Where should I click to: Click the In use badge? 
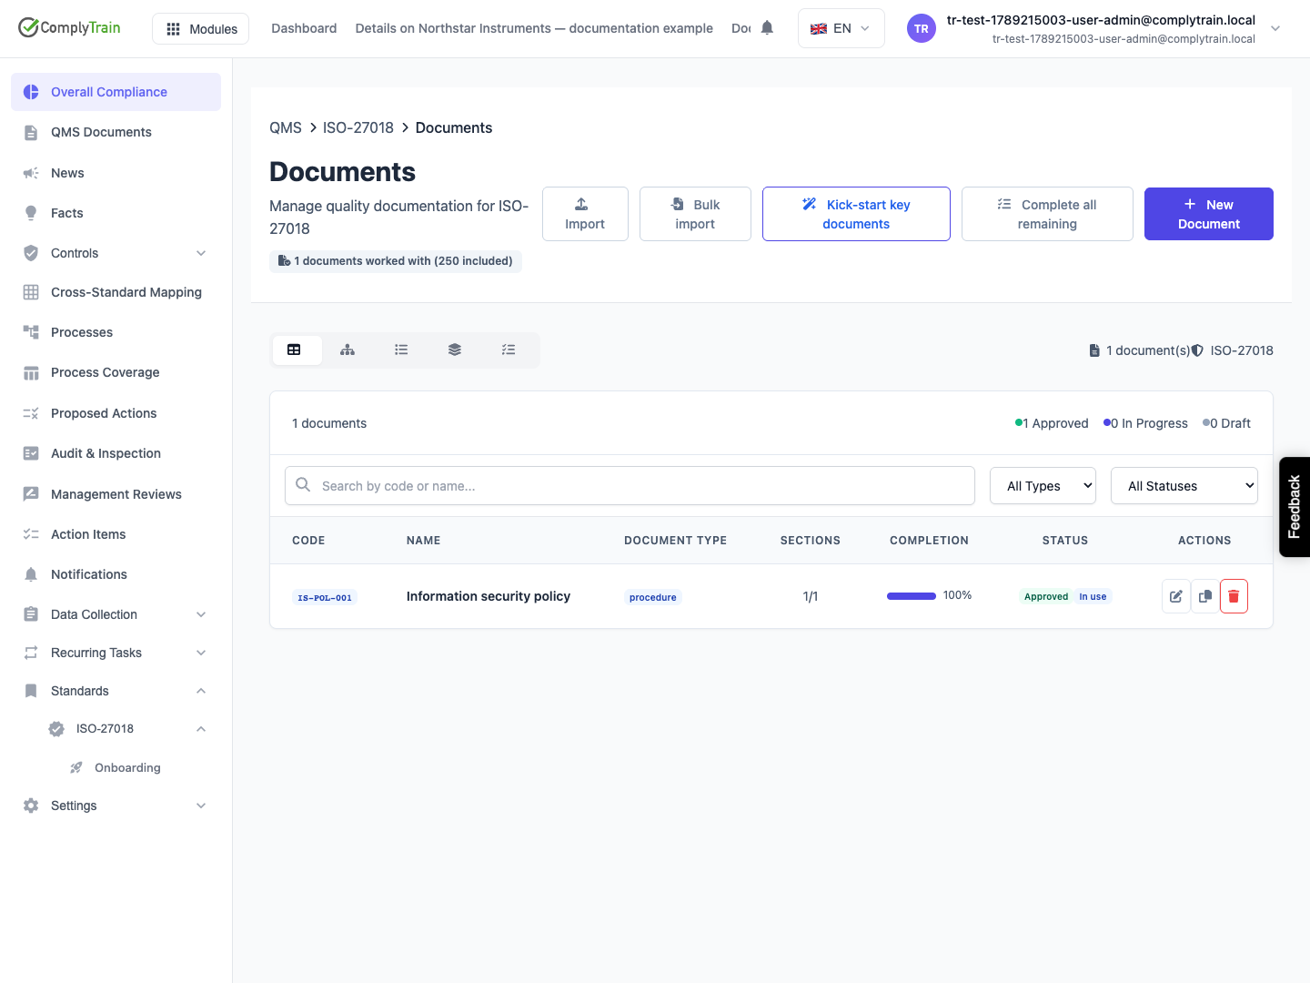pos(1093,597)
